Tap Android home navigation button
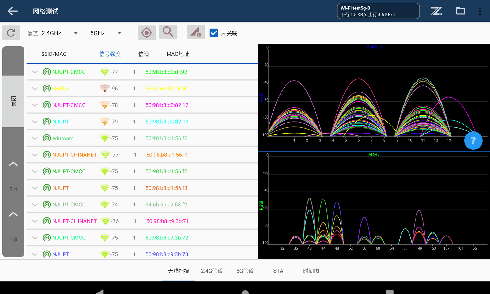The image size is (490, 294). tap(245, 292)
